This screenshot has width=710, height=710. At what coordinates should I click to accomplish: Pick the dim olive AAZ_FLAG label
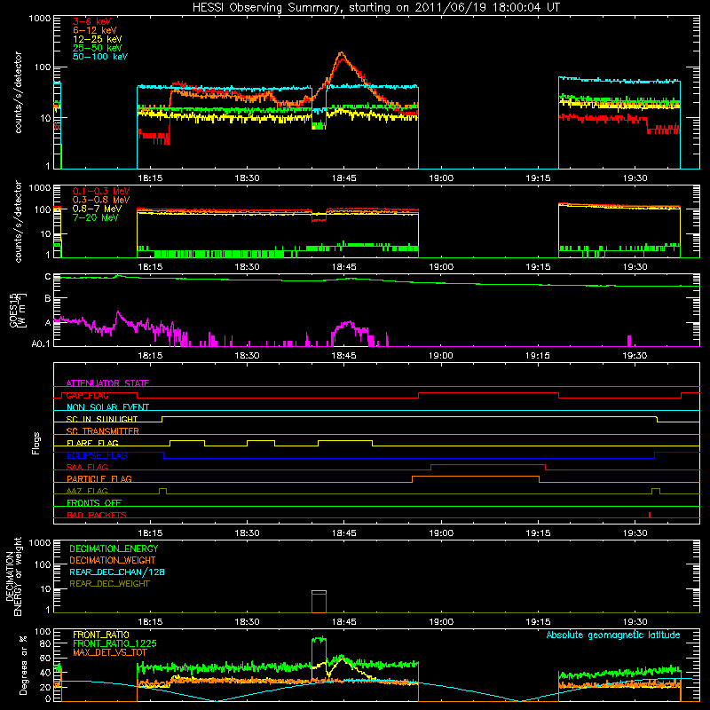[87, 491]
